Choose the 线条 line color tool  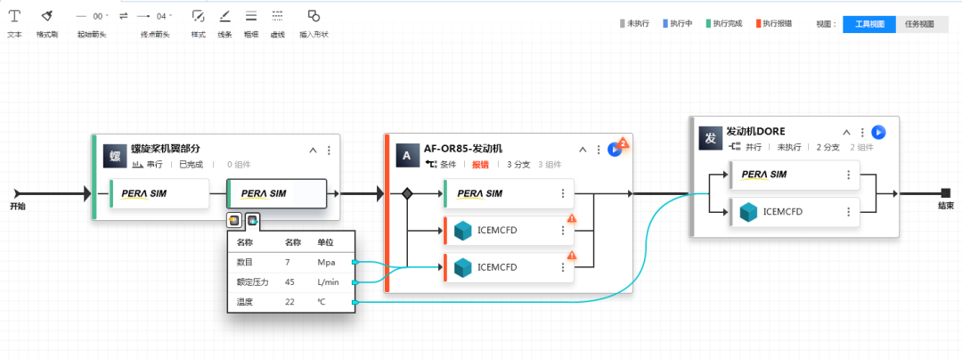(x=224, y=16)
